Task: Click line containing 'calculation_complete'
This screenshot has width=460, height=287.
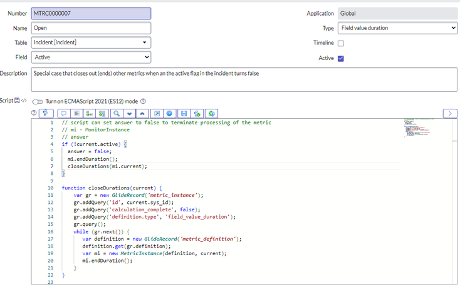Action: point(137,209)
